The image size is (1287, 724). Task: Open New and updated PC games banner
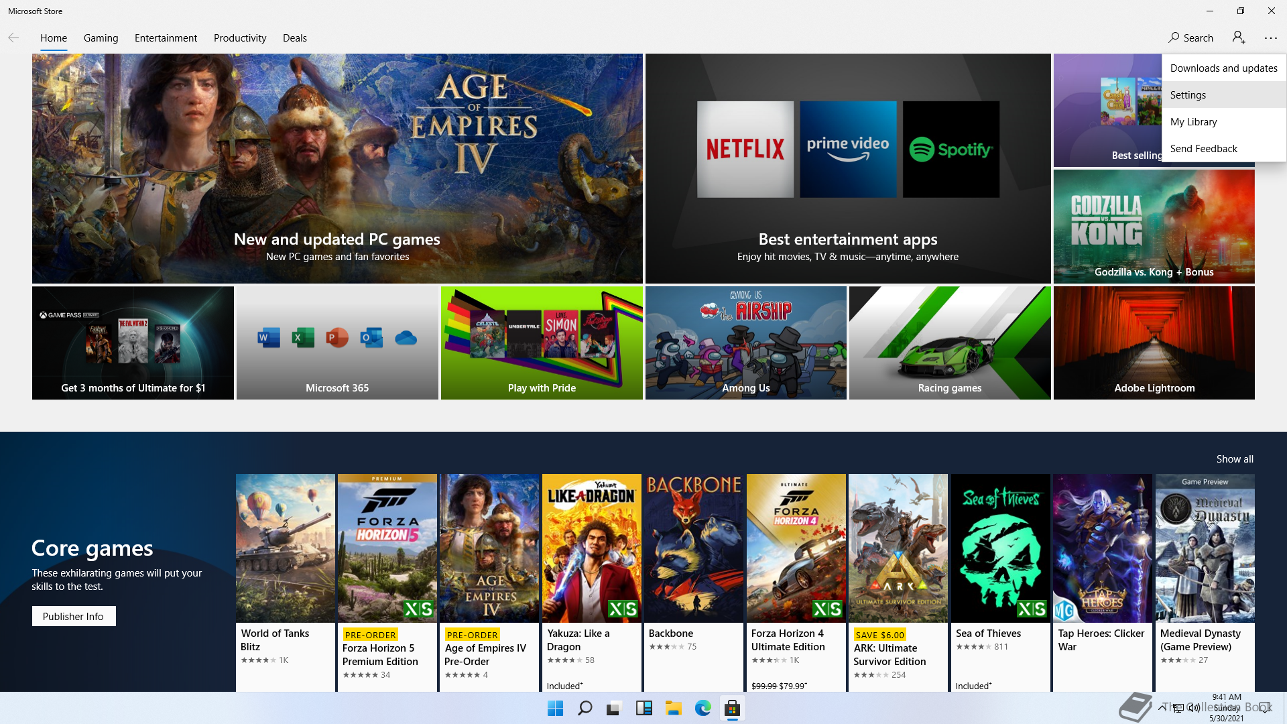tap(337, 168)
